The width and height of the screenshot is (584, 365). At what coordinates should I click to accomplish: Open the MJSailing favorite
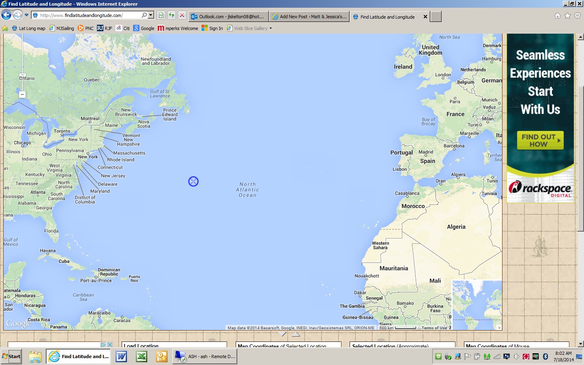click(x=62, y=28)
